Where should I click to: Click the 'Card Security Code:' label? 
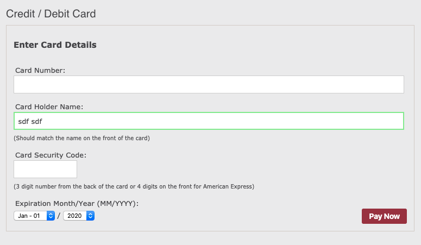(51, 155)
